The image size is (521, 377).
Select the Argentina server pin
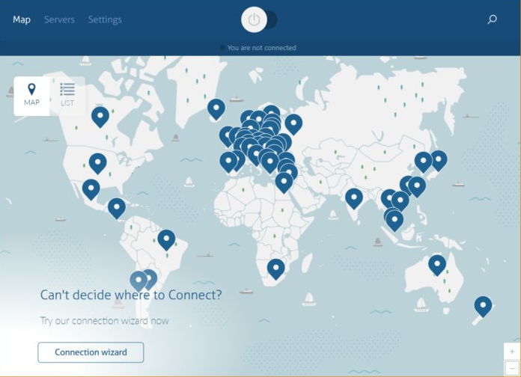pyautogui.click(x=151, y=278)
